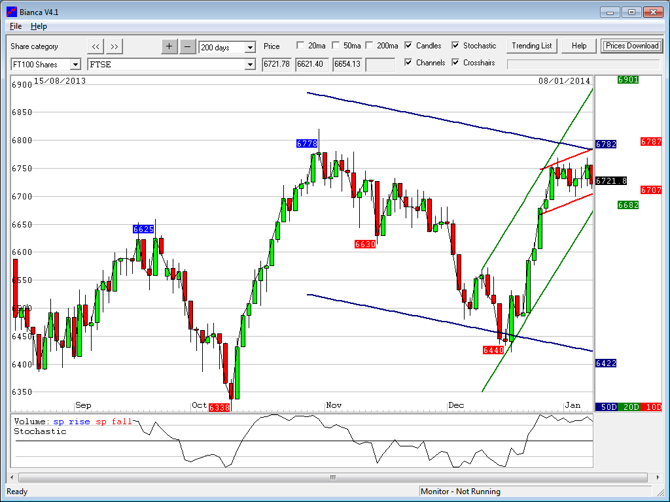Click the previous share << button
The image size is (670, 502).
coord(96,46)
